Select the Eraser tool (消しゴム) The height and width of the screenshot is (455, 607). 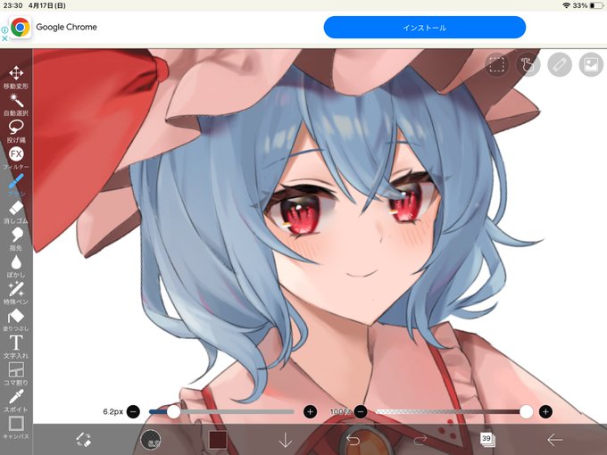click(16, 211)
